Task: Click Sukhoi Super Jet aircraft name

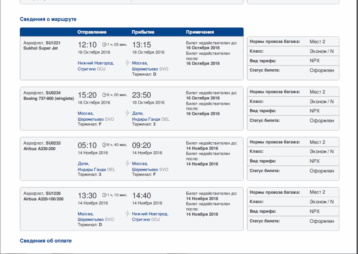Action: pos(41,48)
